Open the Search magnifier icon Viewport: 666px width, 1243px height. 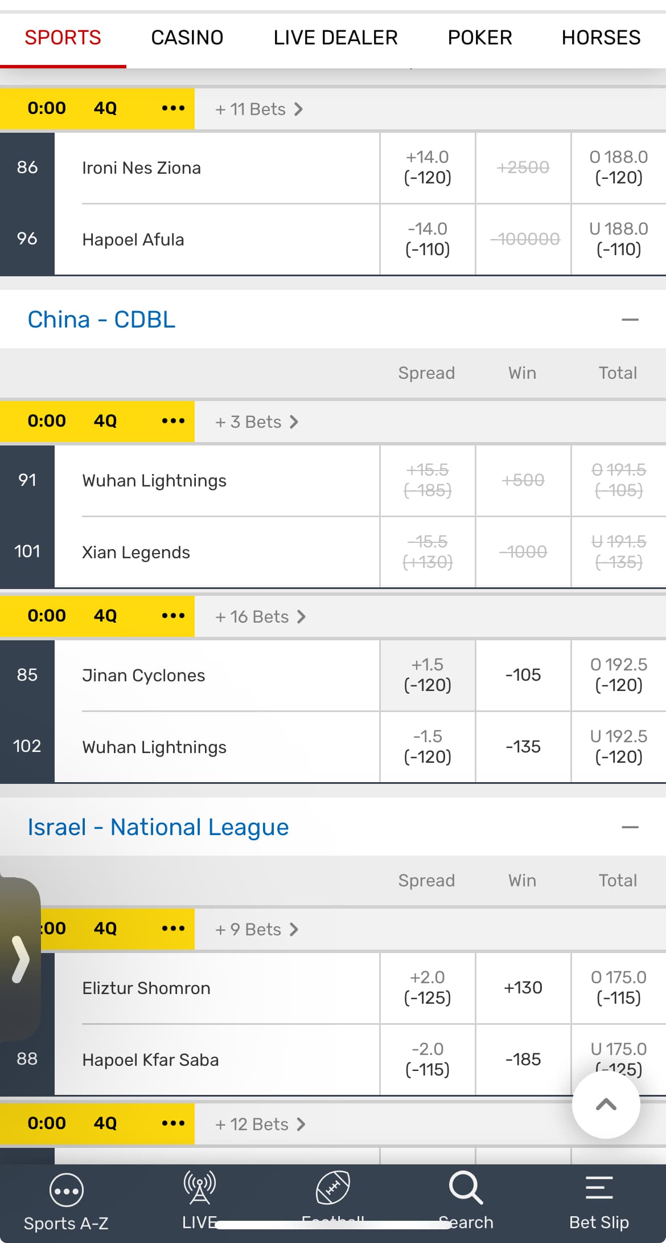coord(466,1188)
